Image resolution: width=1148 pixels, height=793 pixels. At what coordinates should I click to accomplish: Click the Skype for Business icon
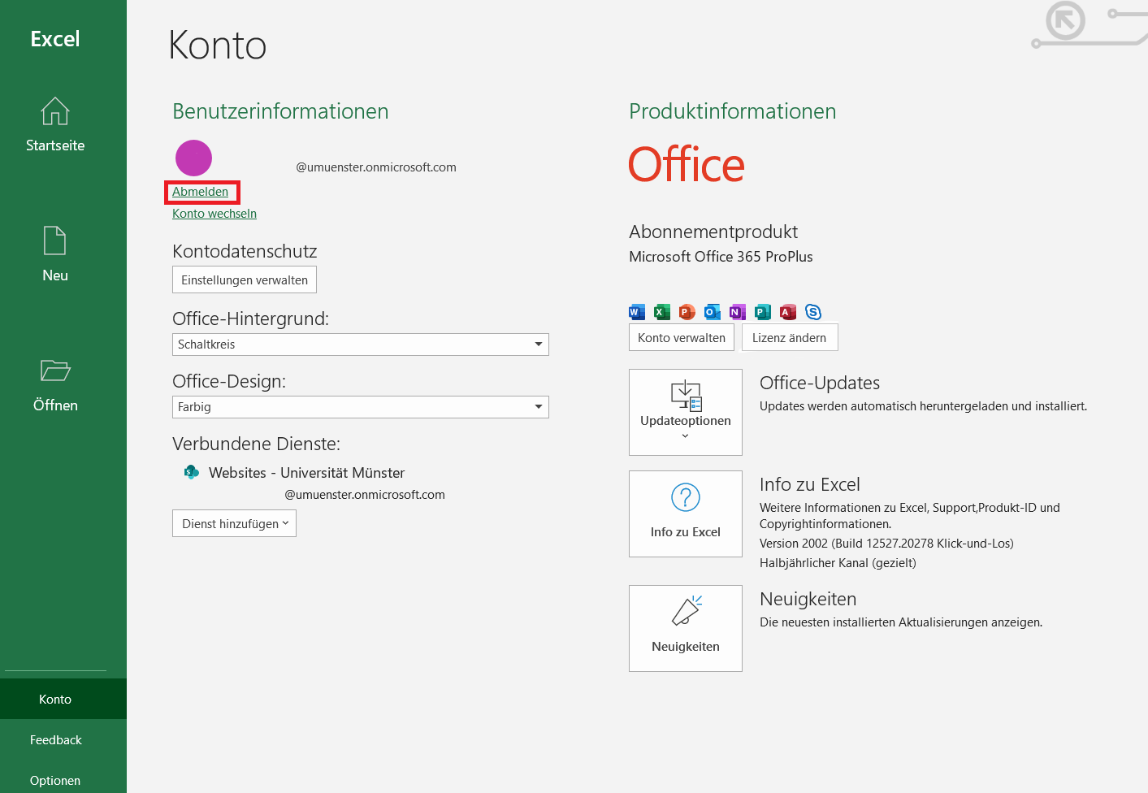[x=813, y=312]
